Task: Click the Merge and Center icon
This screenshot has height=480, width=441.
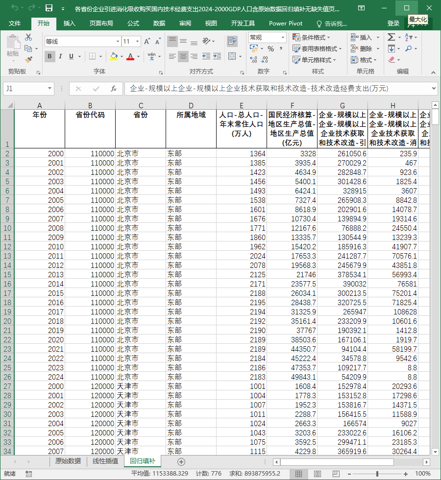Action: (x=232, y=56)
